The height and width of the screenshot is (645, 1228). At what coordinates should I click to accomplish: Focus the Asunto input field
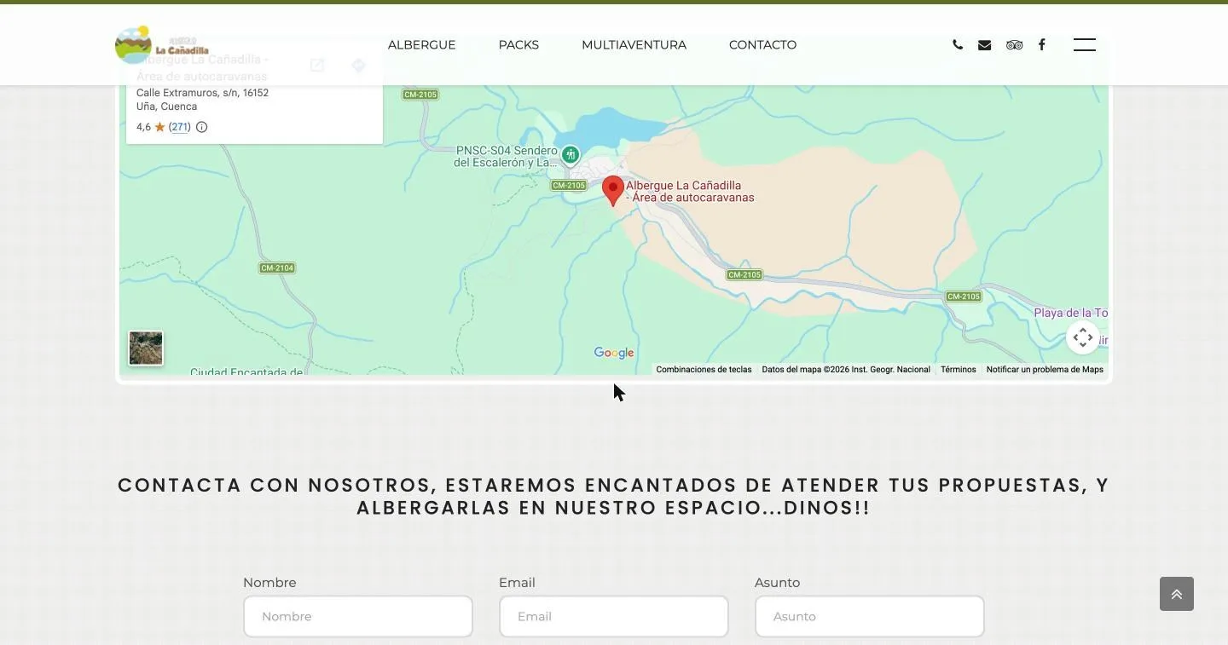pos(870,616)
